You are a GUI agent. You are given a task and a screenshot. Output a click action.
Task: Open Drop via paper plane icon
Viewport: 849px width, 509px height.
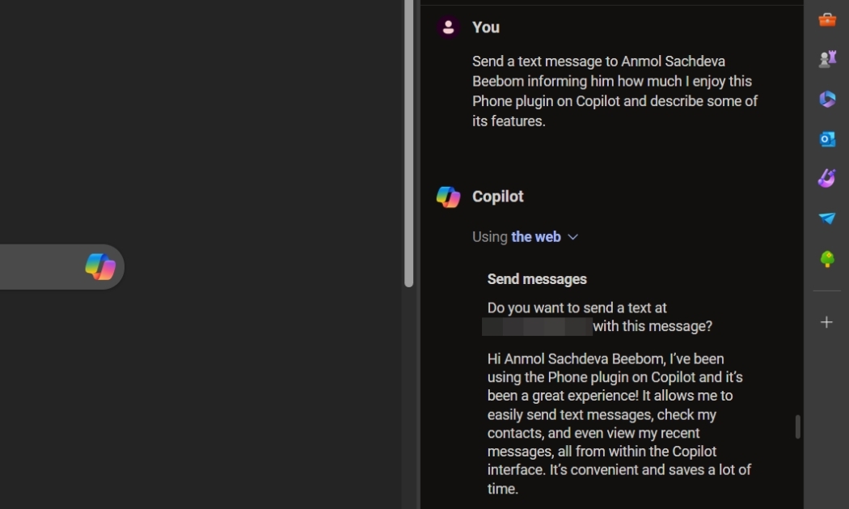click(x=826, y=218)
